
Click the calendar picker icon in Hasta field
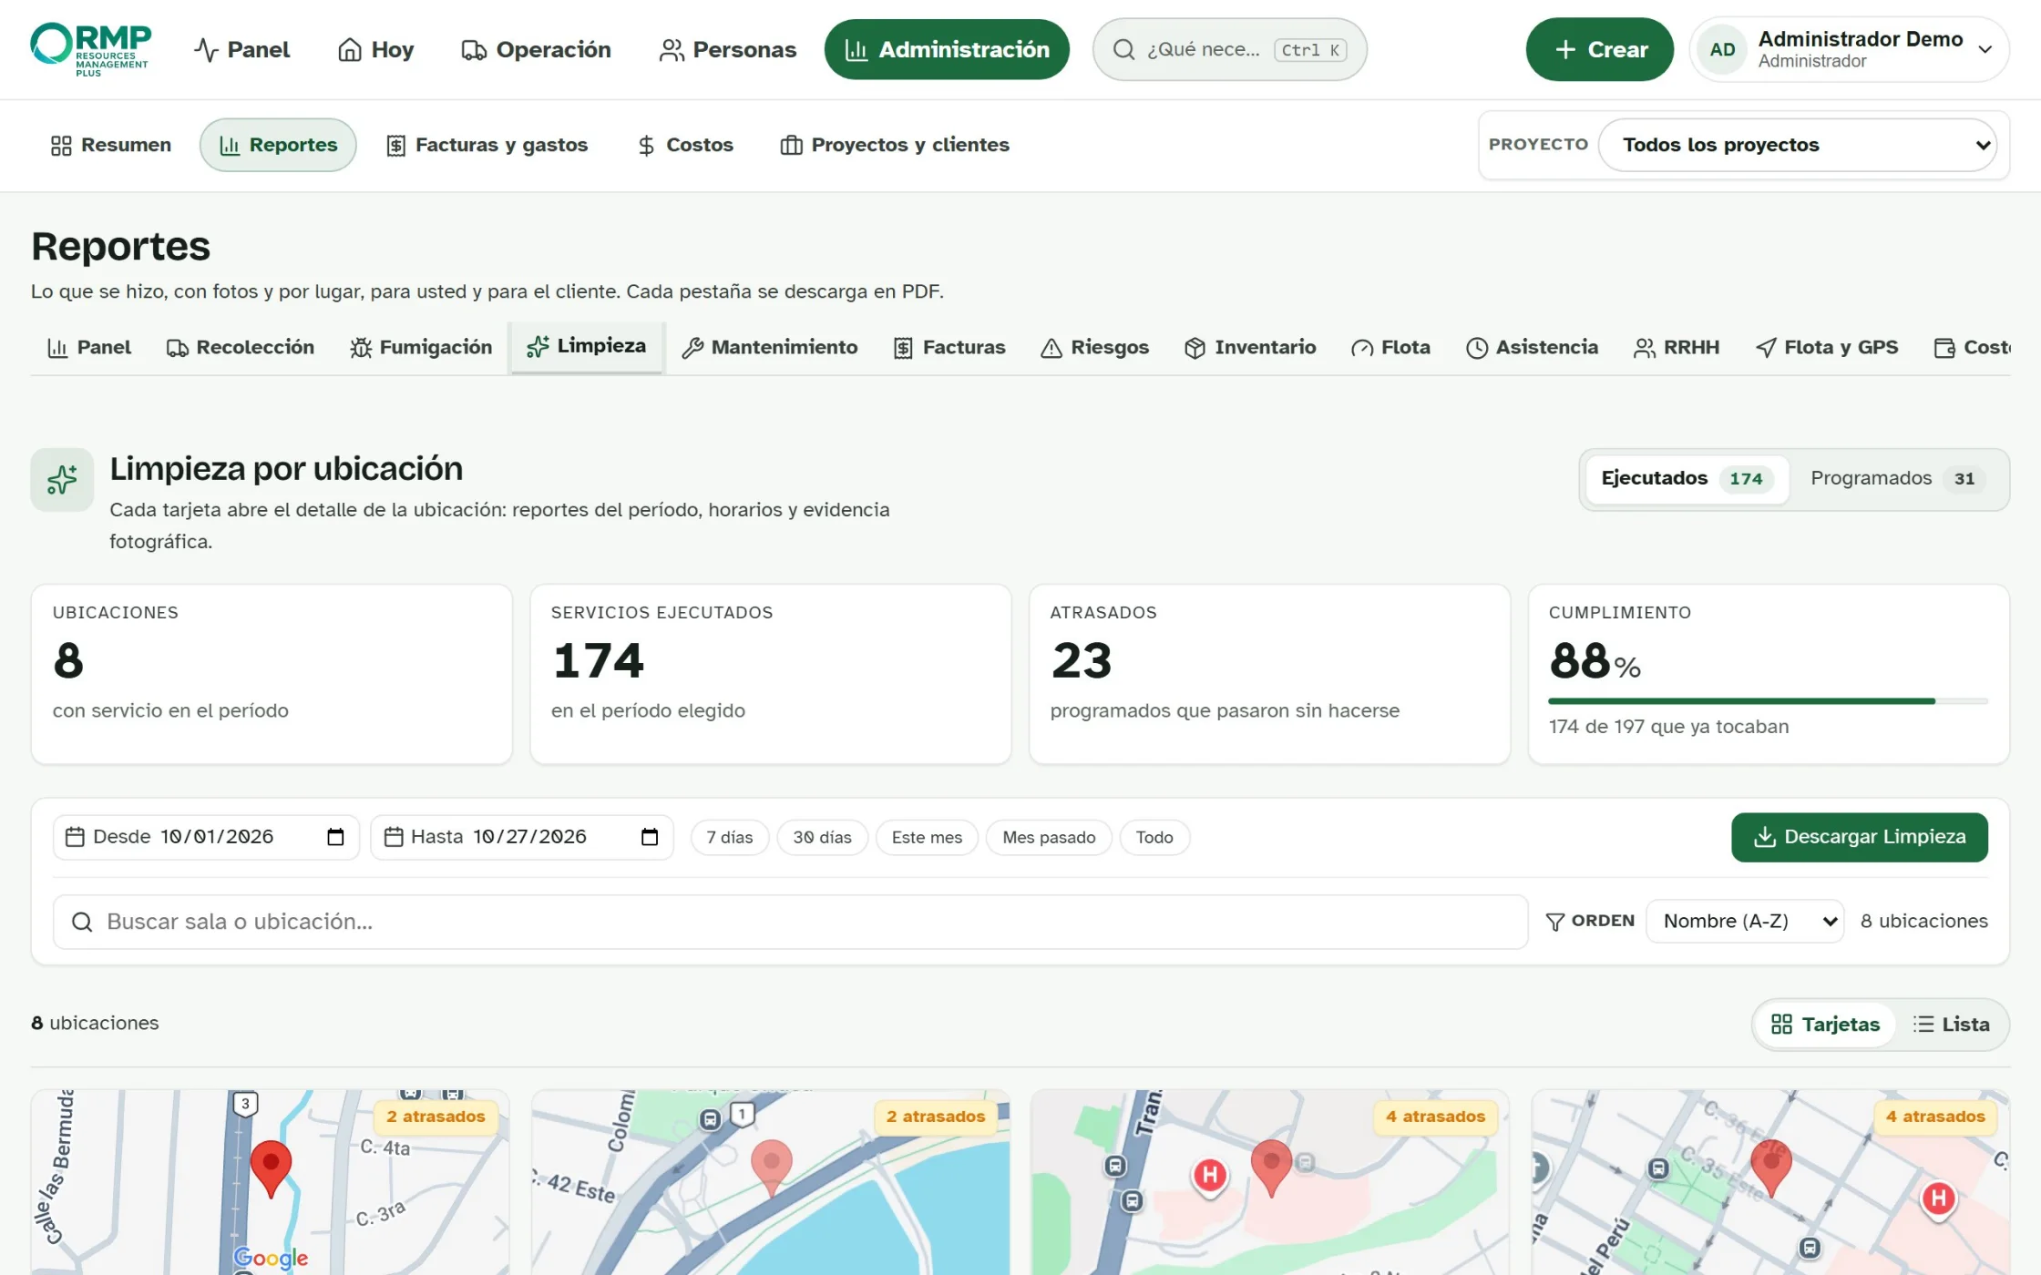[650, 837]
